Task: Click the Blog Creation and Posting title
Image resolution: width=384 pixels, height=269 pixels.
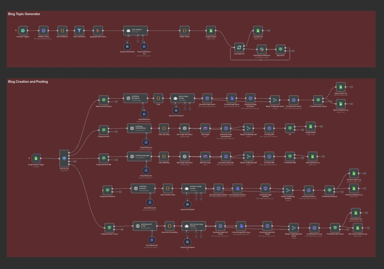Action: coord(28,82)
